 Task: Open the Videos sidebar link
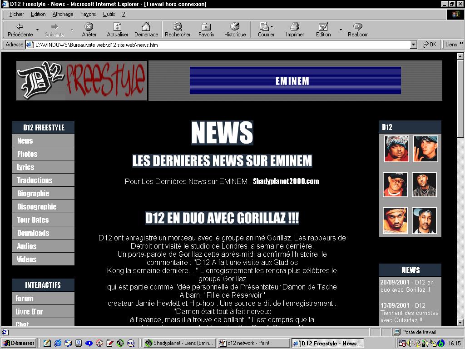[x=43, y=259]
